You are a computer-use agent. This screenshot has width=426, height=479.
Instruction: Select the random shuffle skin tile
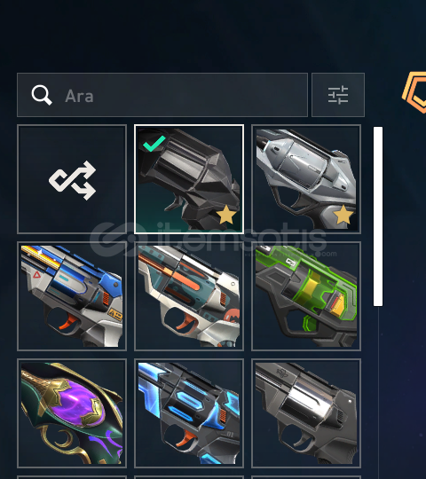pyautogui.click(x=72, y=179)
